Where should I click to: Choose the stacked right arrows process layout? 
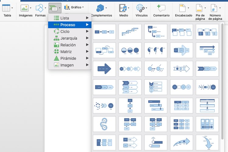coord(207,50)
